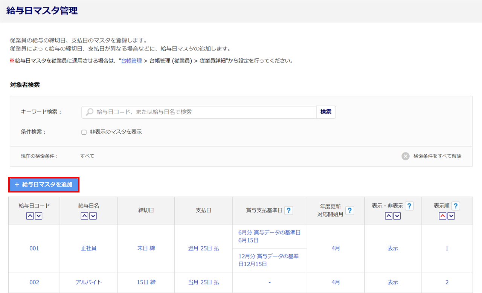Sort 給与日名 column descending
This screenshot has width=482, height=293.
[93, 216]
